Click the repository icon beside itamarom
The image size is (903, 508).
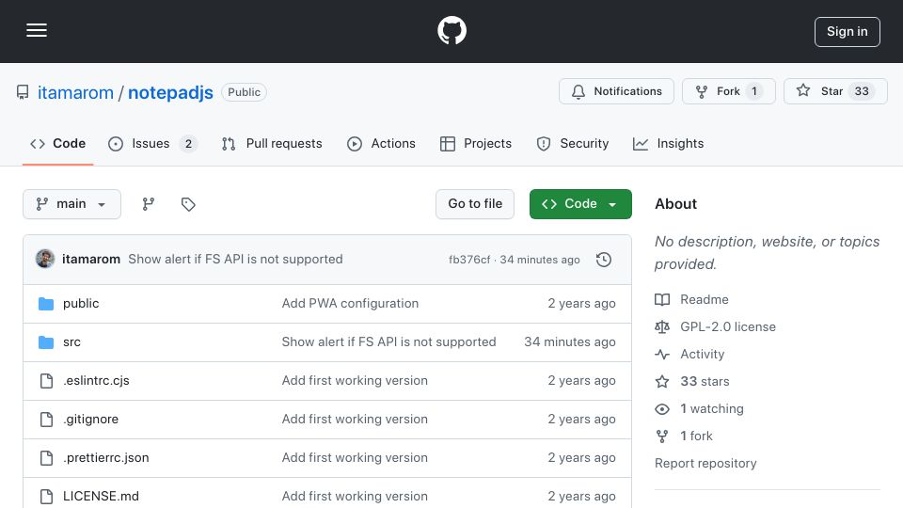point(23,92)
